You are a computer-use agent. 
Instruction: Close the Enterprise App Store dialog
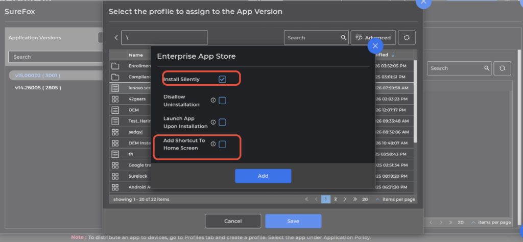[375, 46]
